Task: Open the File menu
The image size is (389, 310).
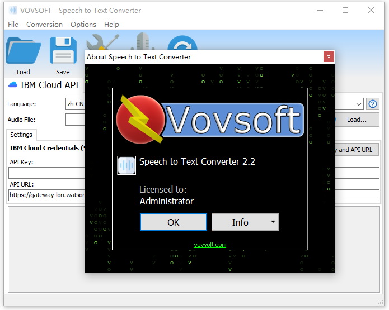Action: [x=13, y=24]
